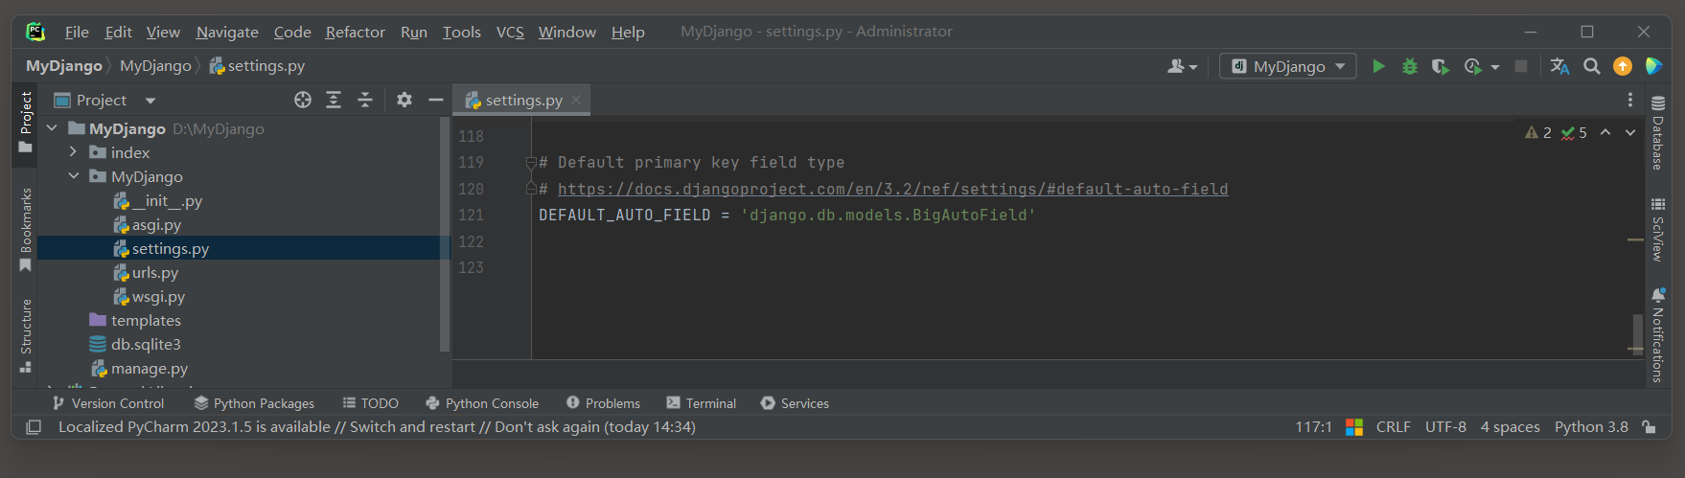
Task: Click the editor vertical scrollbar thumb
Action: pos(1637,333)
